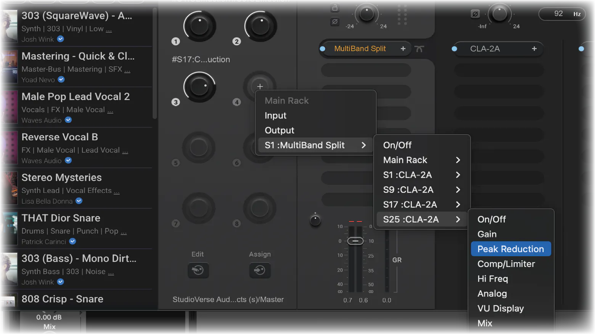
Task: Click the gain knob ranging -24 to 24
Action: (x=367, y=14)
